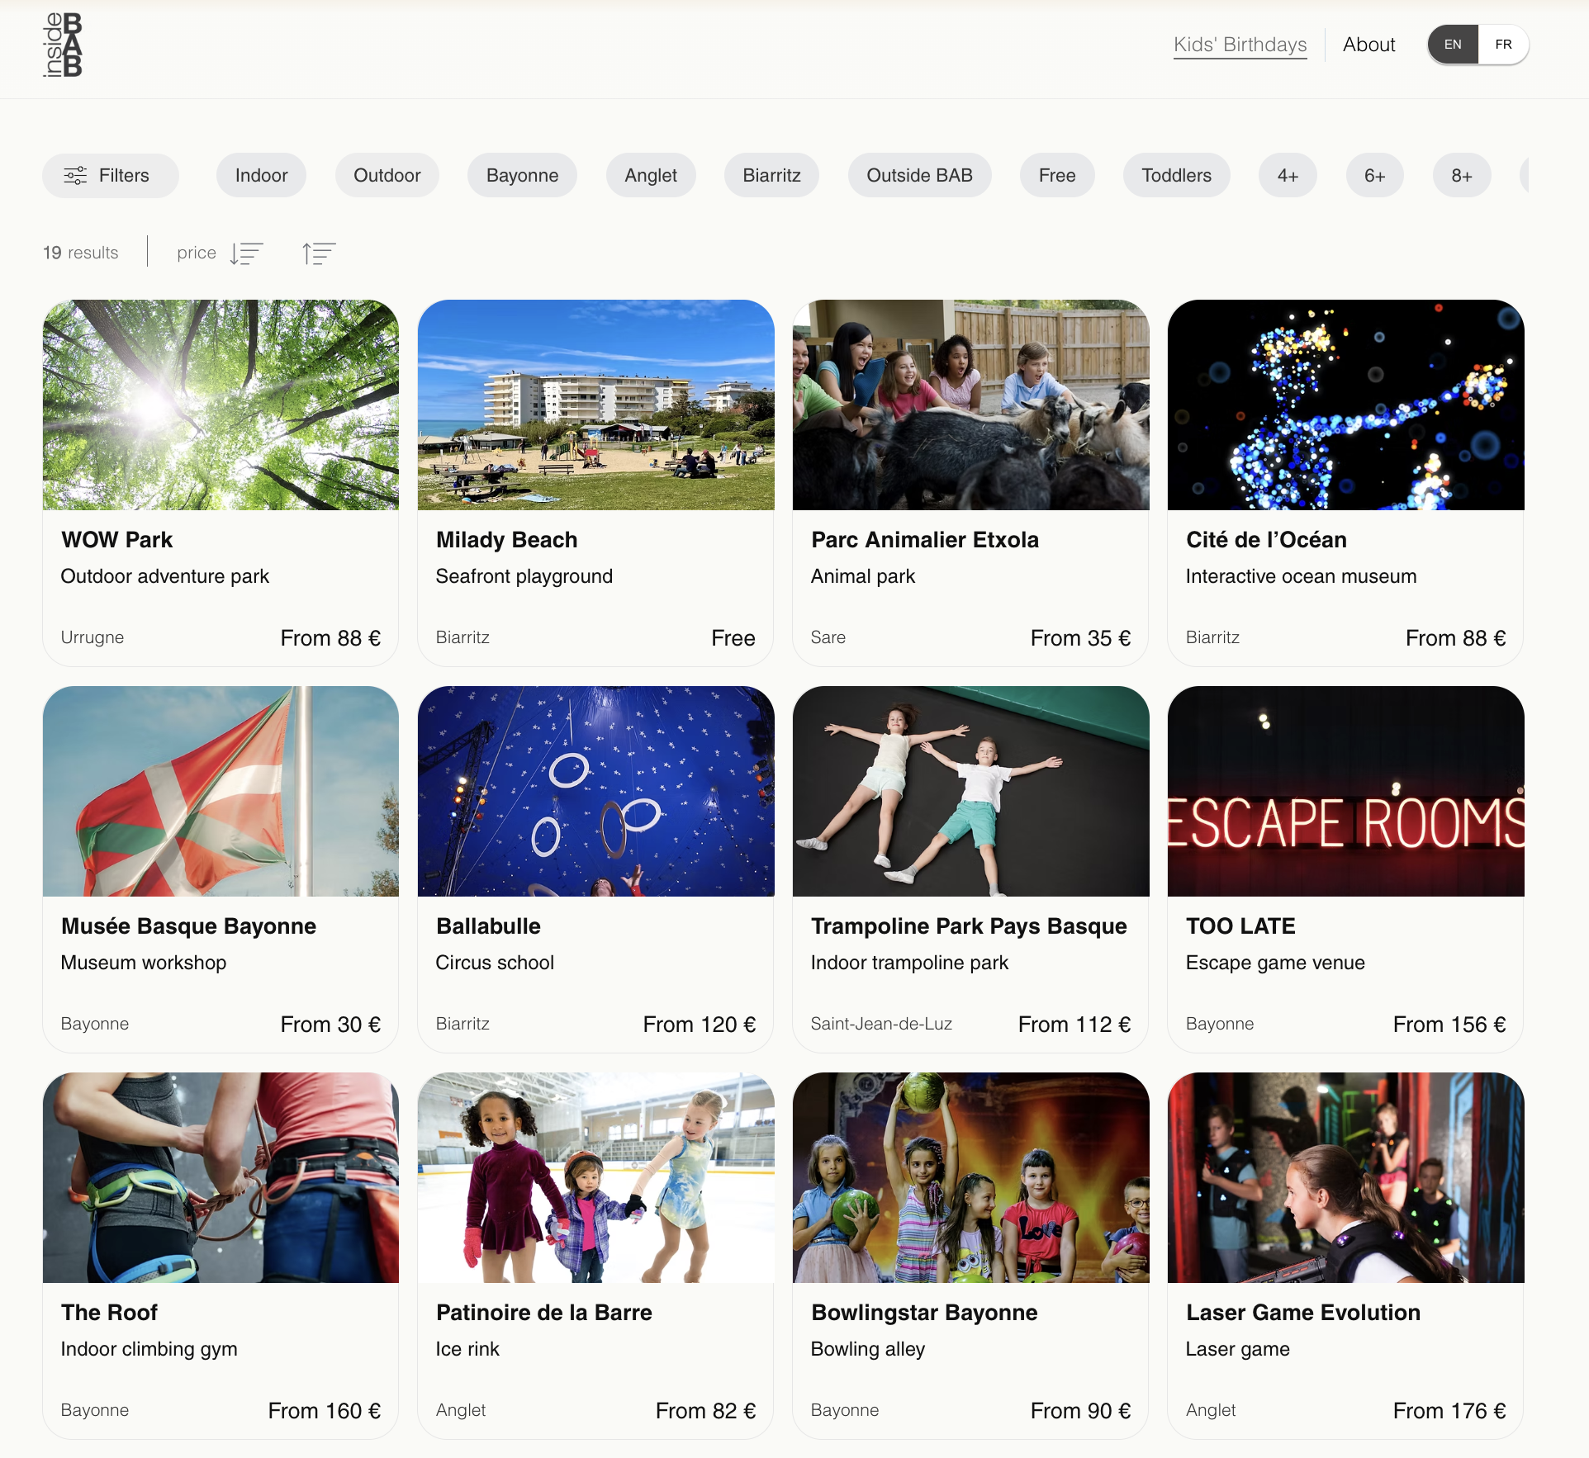The height and width of the screenshot is (1458, 1589).
Task: Select the 4+ age filter
Action: coord(1287,175)
